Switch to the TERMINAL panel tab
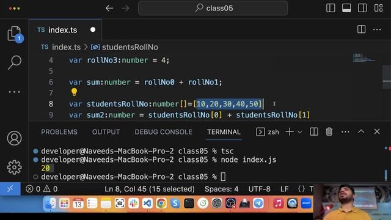This screenshot has width=391, height=220. click(224, 132)
